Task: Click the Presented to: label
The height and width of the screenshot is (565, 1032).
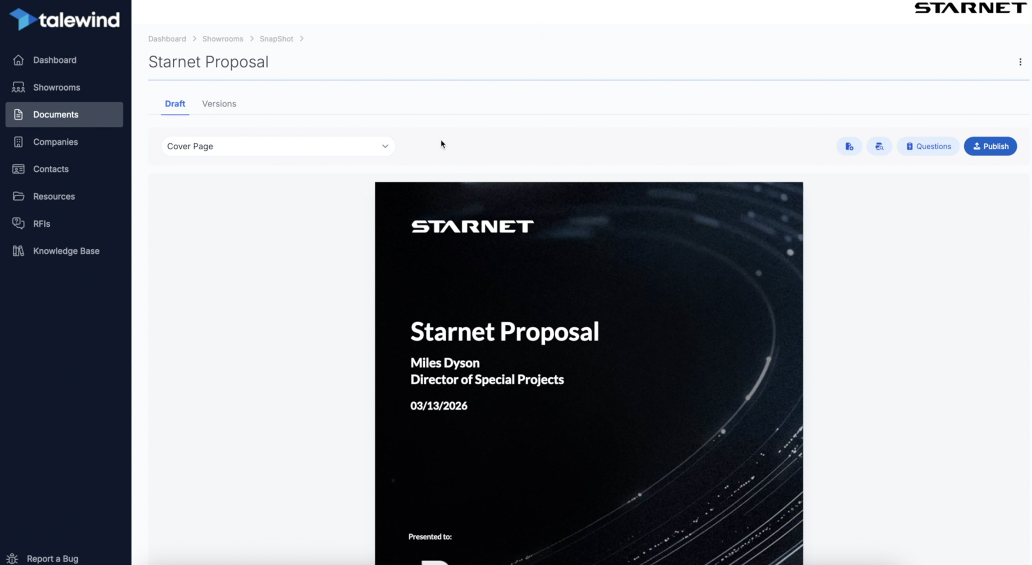Action: (430, 537)
